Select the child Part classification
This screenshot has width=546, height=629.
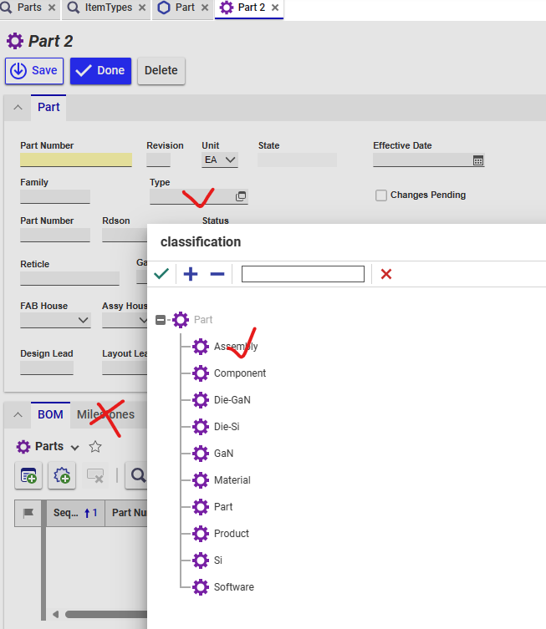pos(223,507)
